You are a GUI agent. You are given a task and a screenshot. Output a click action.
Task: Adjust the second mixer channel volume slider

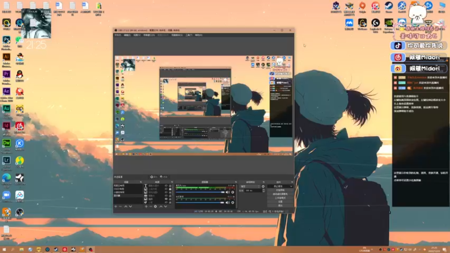pyautogui.click(x=200, y=202)
